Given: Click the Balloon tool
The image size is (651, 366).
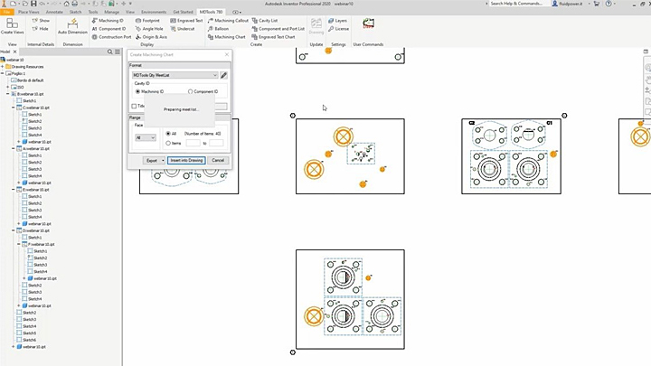Looking at the screenshot, I should tap(219, 29).
